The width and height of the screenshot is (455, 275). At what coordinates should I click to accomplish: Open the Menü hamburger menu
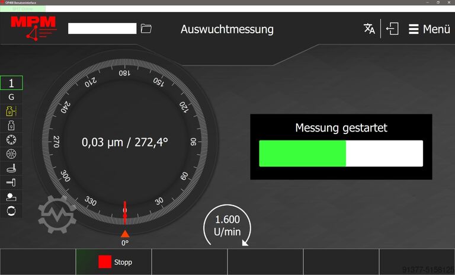click(x=430, y=29)
